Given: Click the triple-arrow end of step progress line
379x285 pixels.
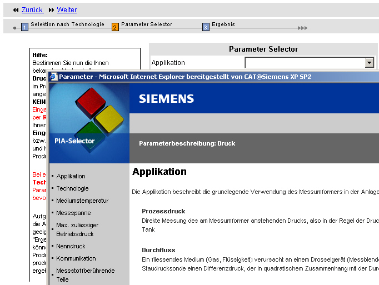Looking at the screenshot, I should click(302, 28).
